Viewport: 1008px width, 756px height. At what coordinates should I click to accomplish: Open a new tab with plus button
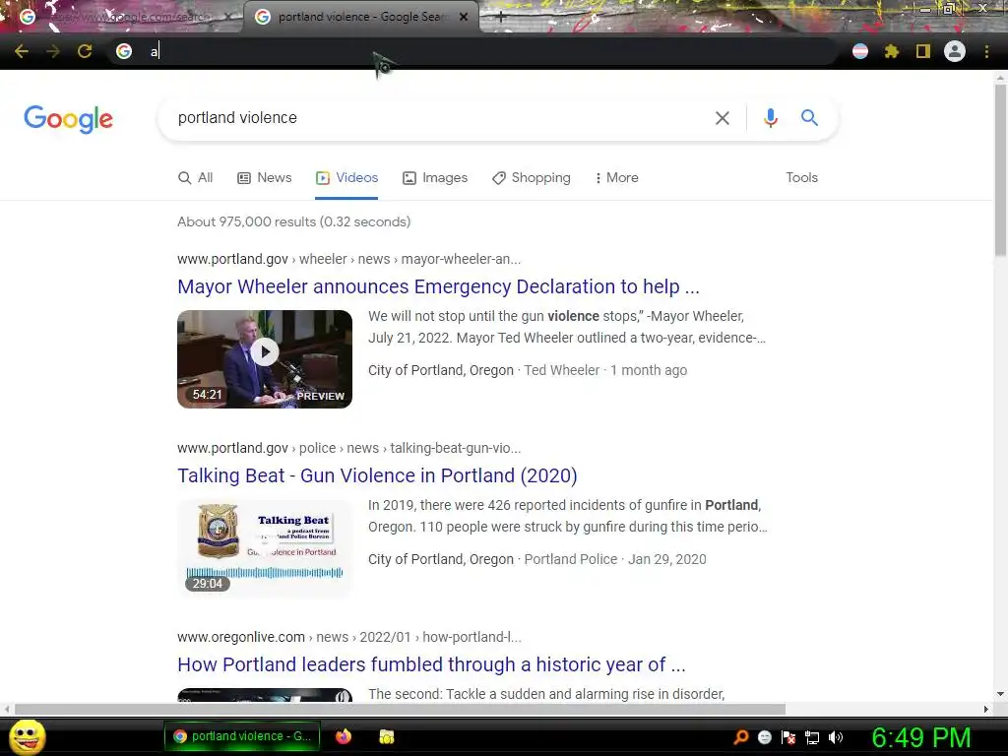coord(501,18)
